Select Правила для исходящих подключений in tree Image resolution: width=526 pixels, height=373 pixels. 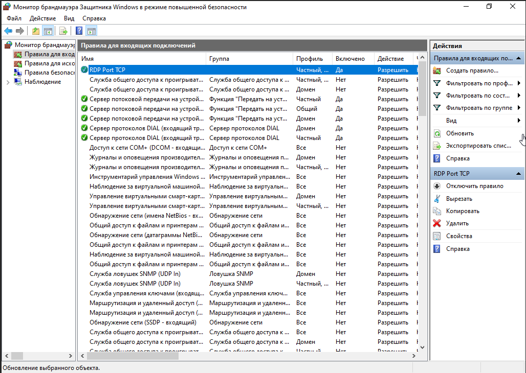click(x=49, y=63)
